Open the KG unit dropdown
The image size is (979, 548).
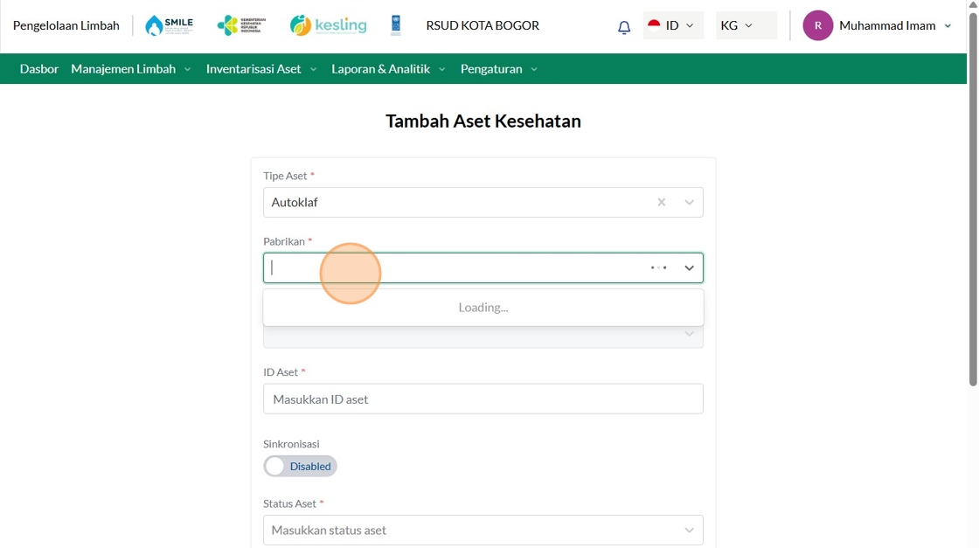(x=746, y=25)
